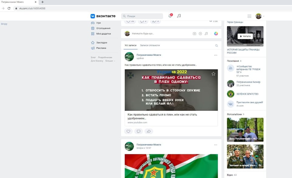Select the Усі записи tab
292x178 pixels.
130,45
